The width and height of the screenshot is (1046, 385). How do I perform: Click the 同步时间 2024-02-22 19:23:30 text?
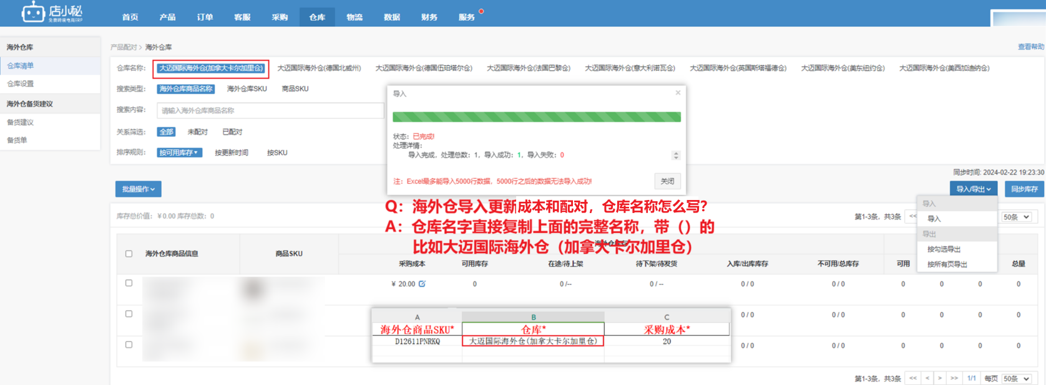pyautogui.click(x=999, y=172)
